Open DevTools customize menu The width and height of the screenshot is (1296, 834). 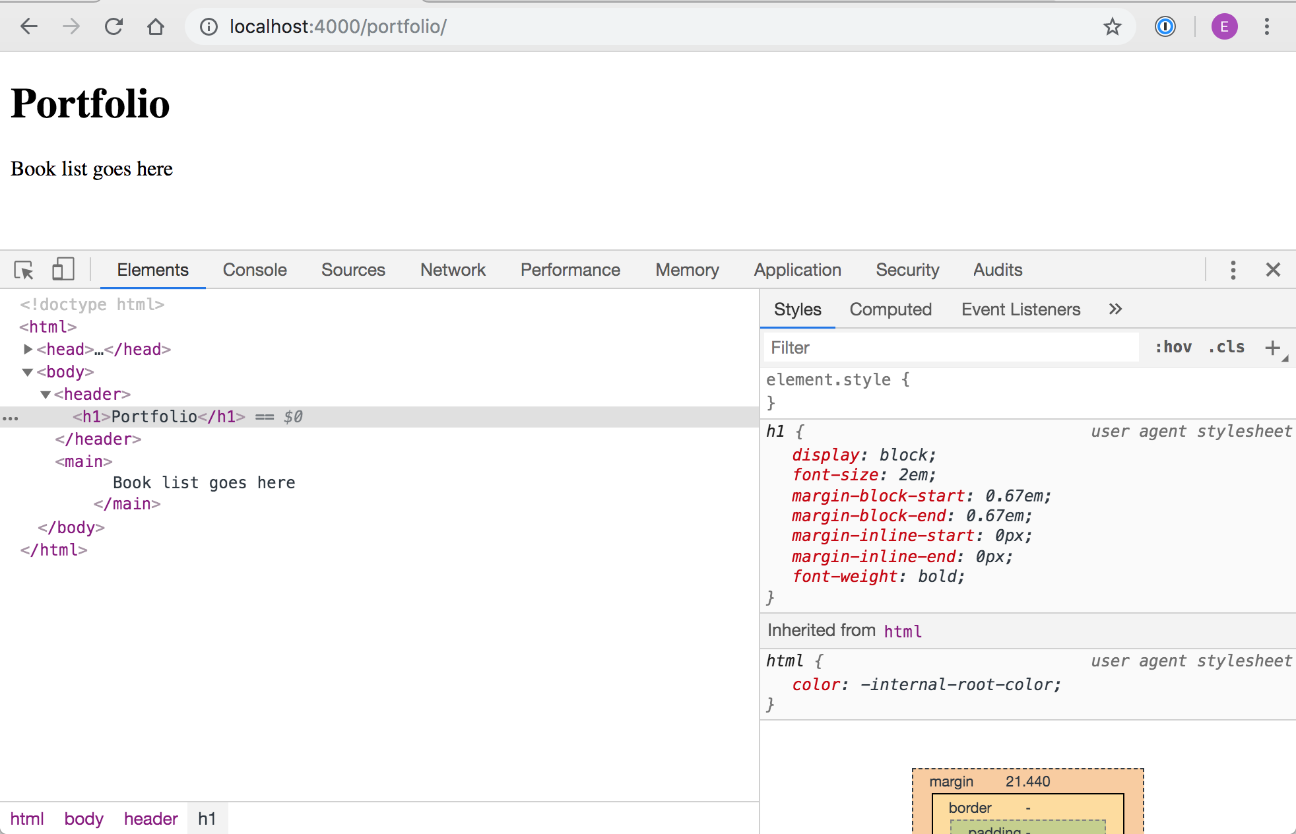coord(1233,270)
